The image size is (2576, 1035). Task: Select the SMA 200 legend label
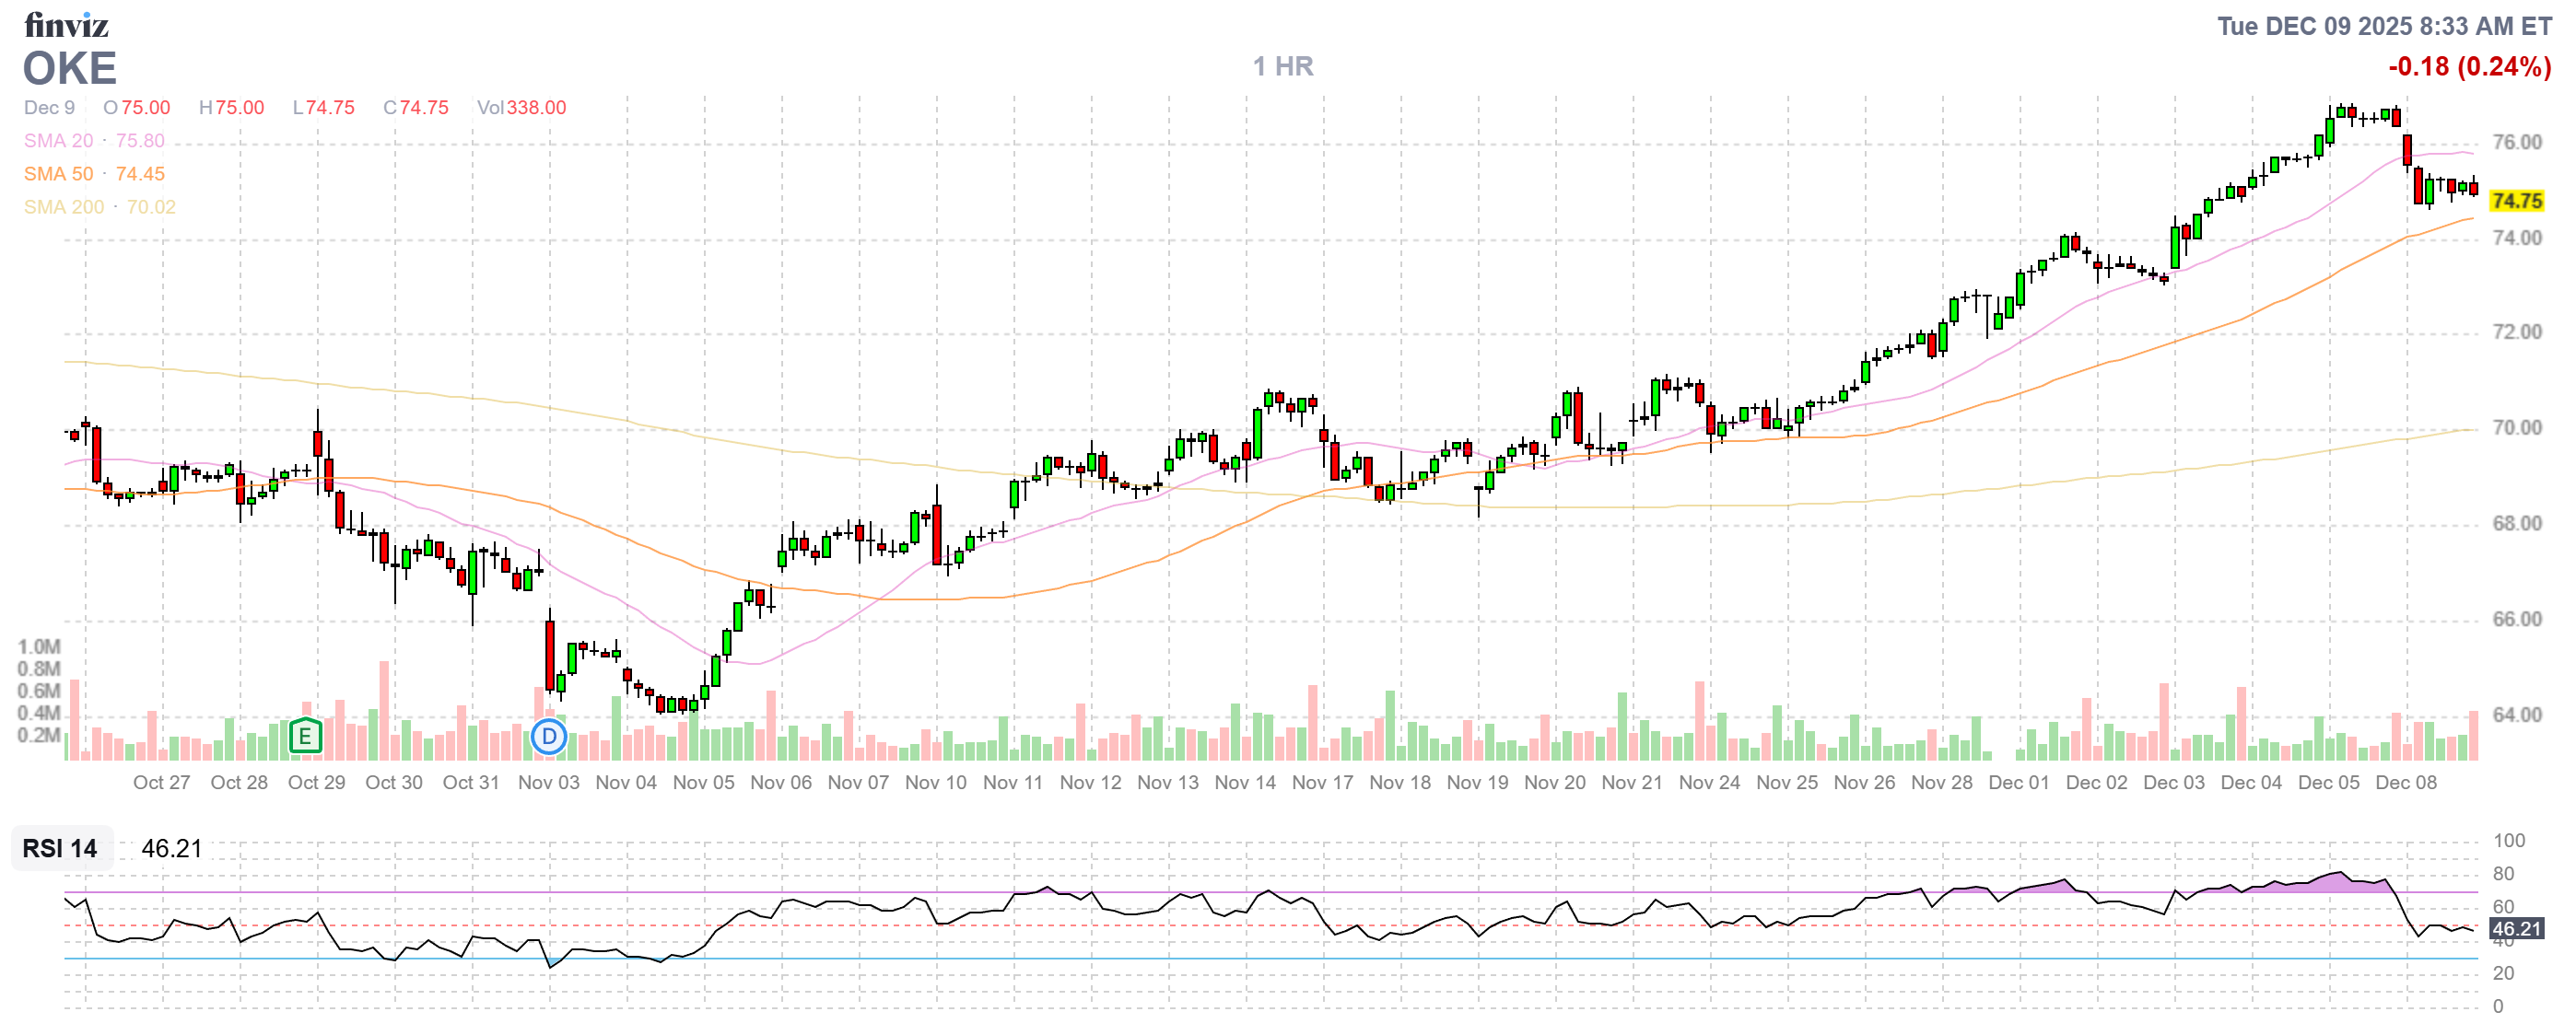pos(63,207)
